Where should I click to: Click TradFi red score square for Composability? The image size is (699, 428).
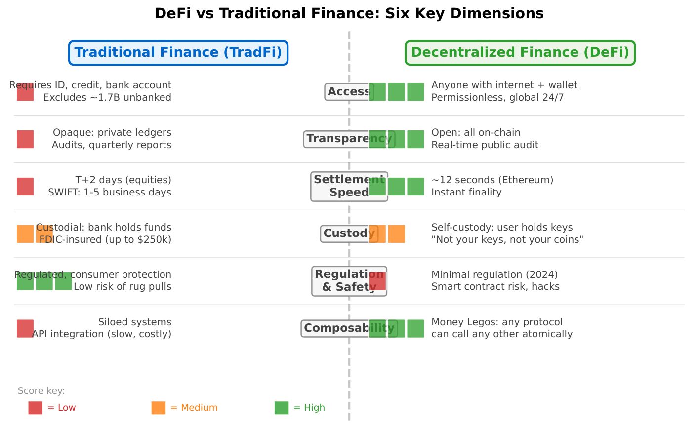coord(25,328)
